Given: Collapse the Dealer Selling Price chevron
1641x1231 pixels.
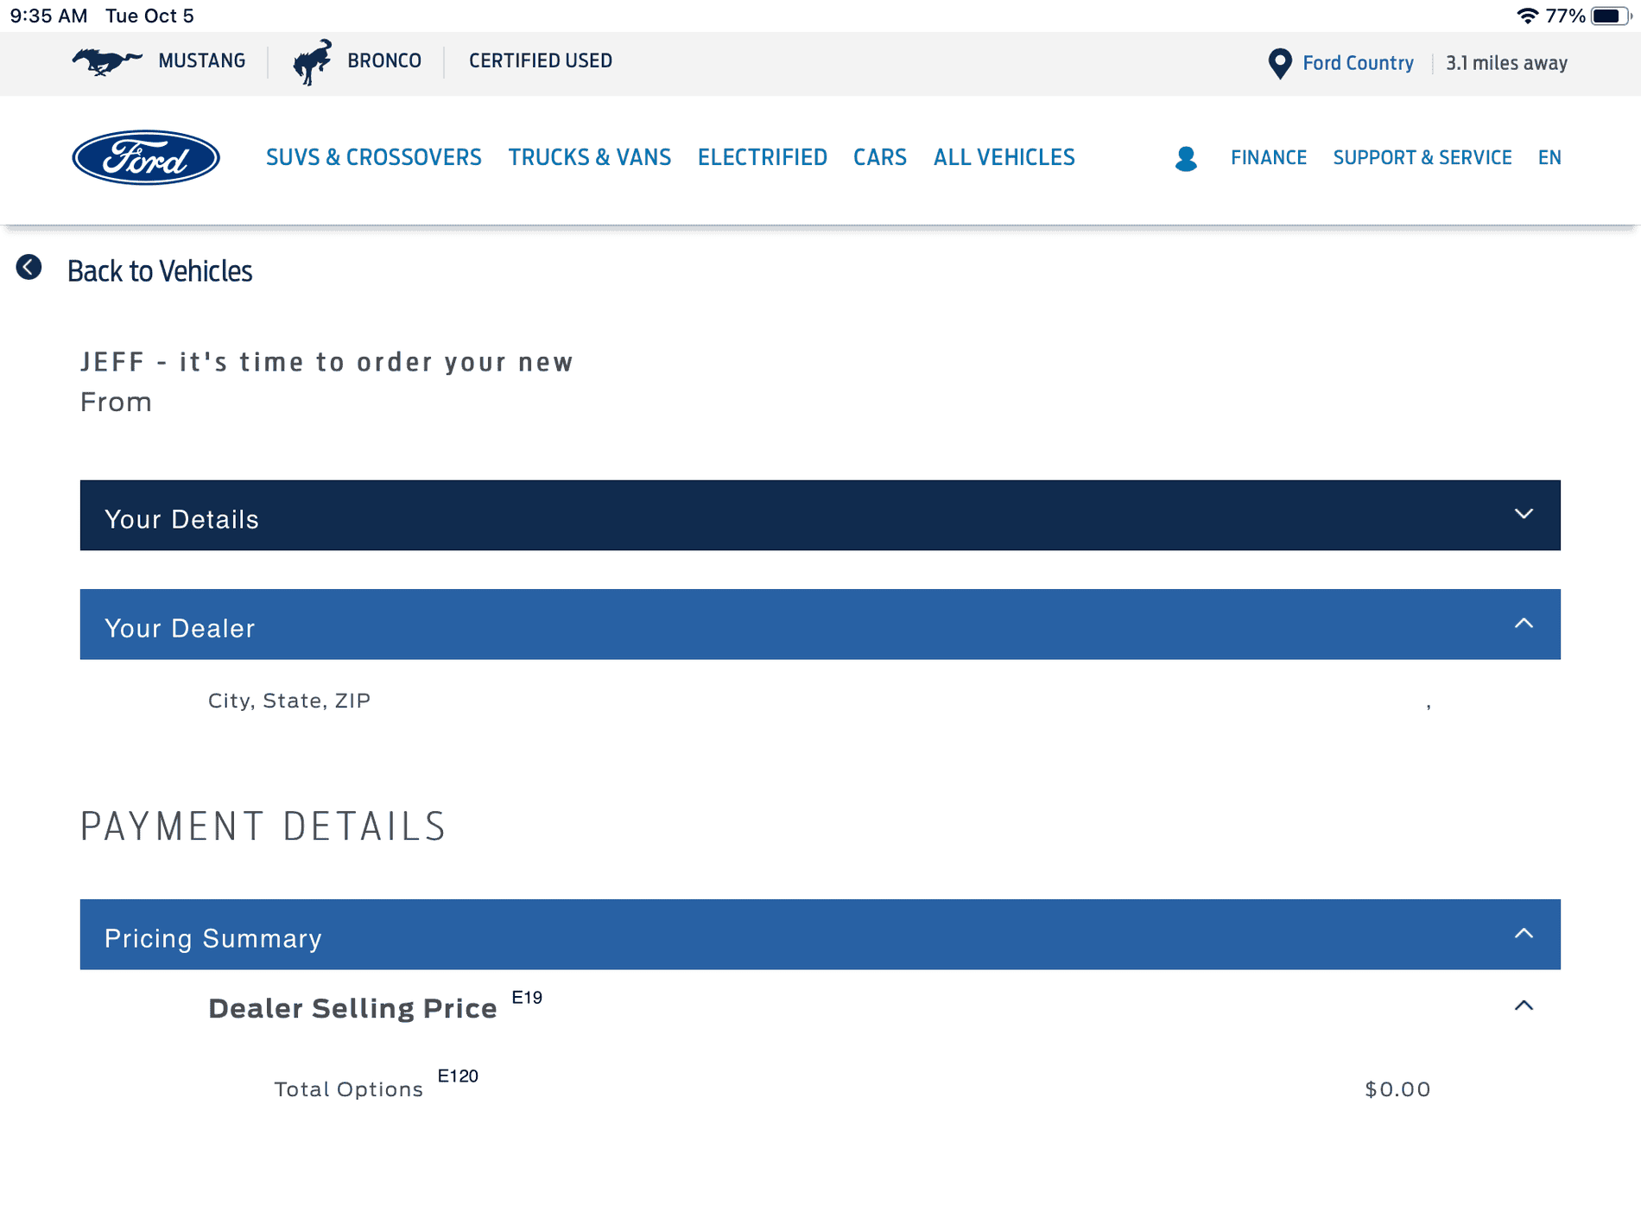Looking at the screenshot, I should pyautogui.click(x=1524, y=1006).
